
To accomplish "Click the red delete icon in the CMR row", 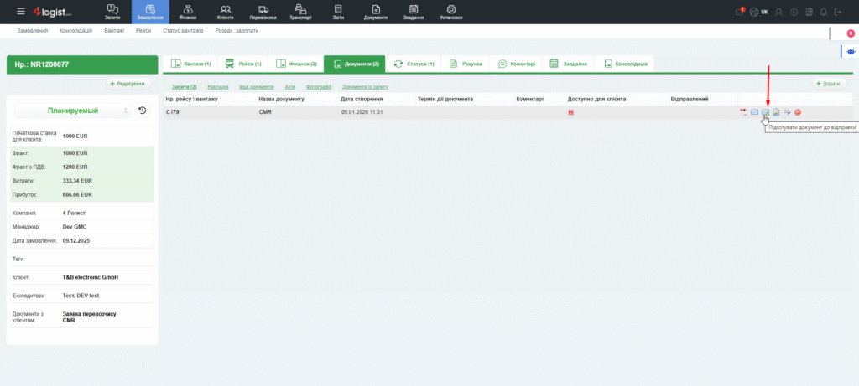I will pos(798,112).
